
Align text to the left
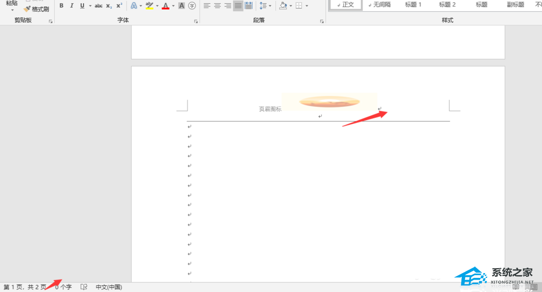[x=207, y=5]
